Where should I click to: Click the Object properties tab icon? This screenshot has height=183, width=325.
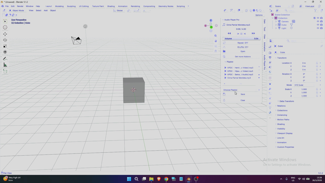270,84
